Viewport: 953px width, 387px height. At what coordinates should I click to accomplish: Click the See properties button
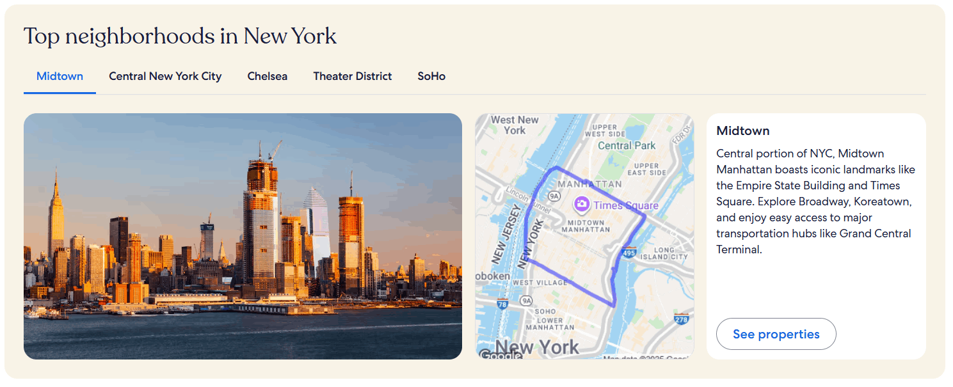coord(776,334)
